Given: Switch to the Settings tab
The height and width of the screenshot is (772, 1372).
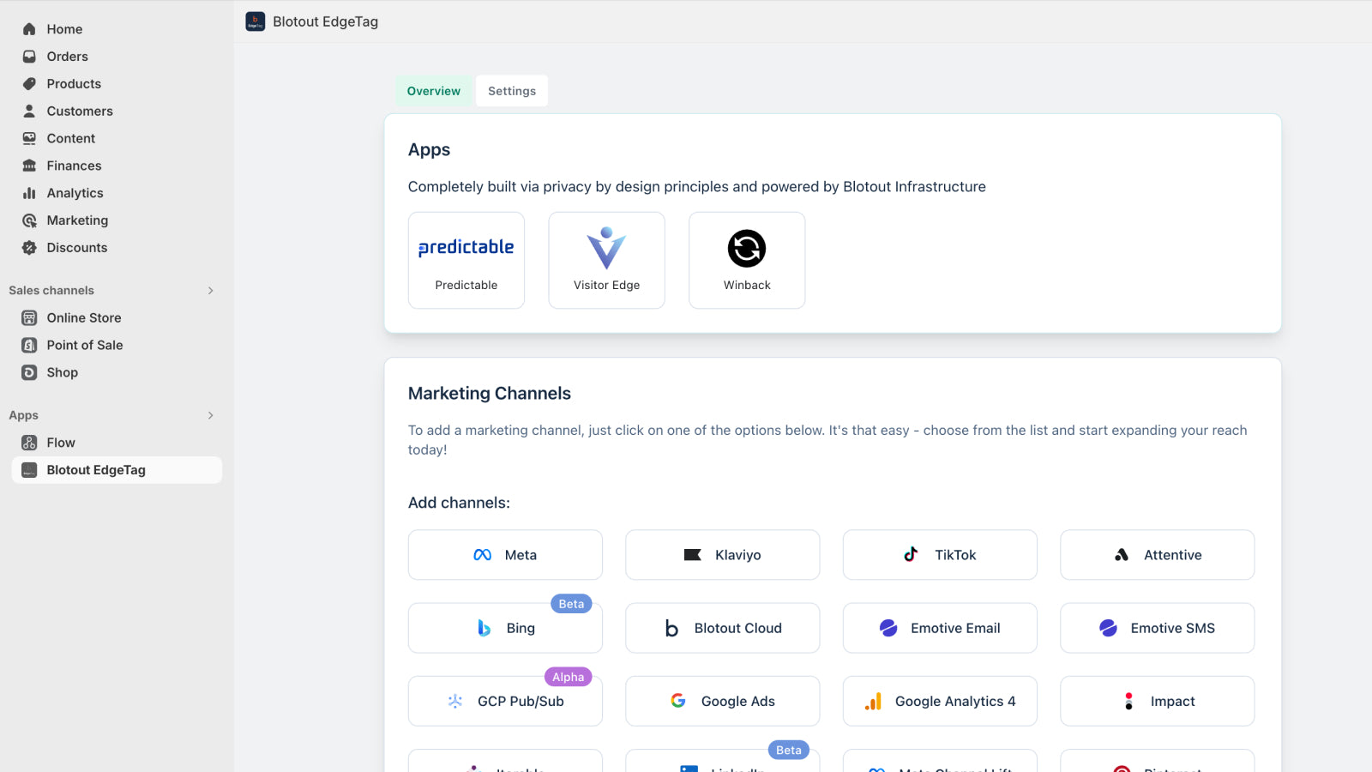Looking at the screenshot, I should pyautogui.click(x=512, y=91).
